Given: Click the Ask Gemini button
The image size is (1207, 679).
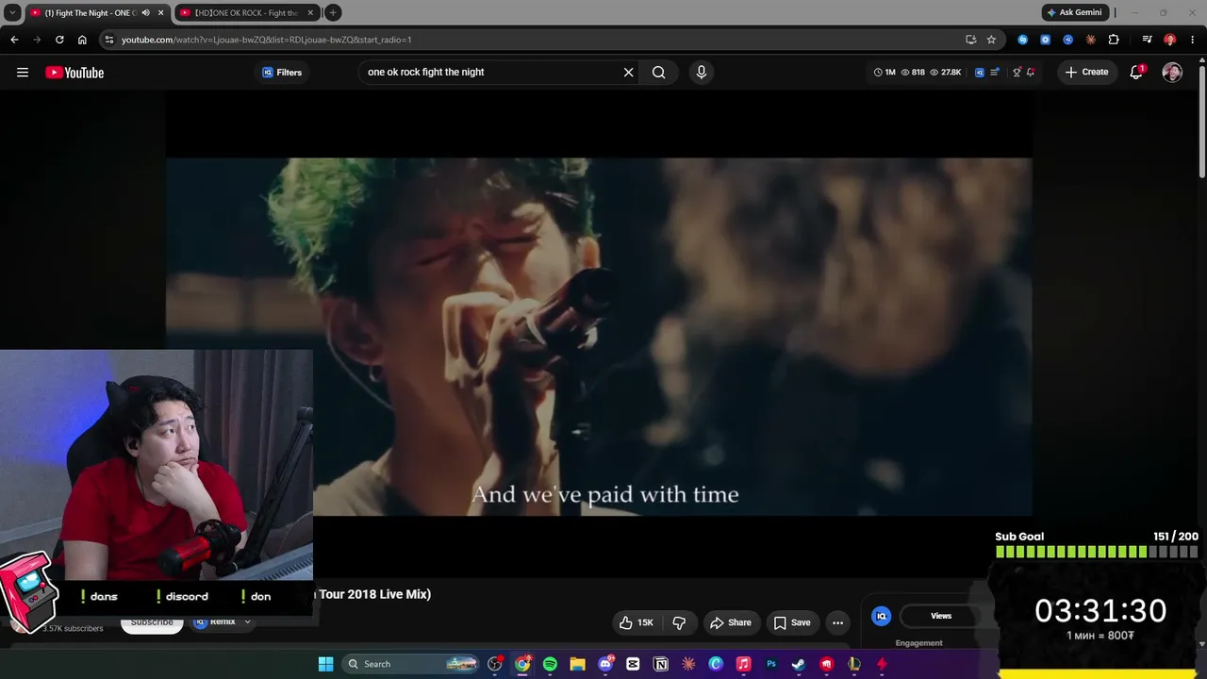Looking at the screenshot, I should click(1074, 12).
